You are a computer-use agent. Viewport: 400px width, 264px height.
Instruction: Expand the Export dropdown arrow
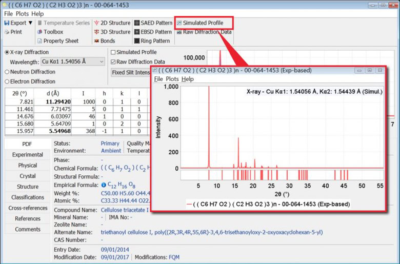coord(30,23)
